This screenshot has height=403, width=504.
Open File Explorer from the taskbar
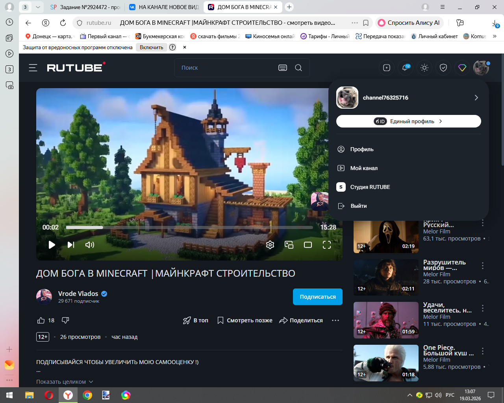click(x=30, y=395)
